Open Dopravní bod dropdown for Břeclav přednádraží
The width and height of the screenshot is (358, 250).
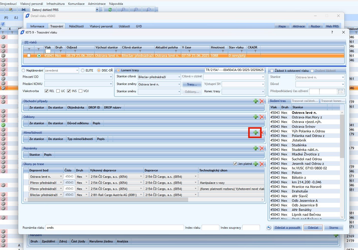coord(61,195)
